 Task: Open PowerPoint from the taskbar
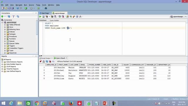coord(105,103)
